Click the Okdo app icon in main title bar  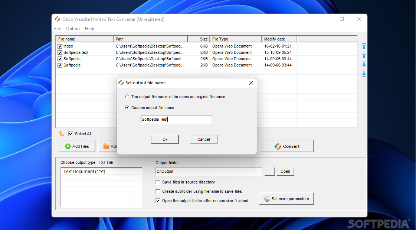click(58, 19)
